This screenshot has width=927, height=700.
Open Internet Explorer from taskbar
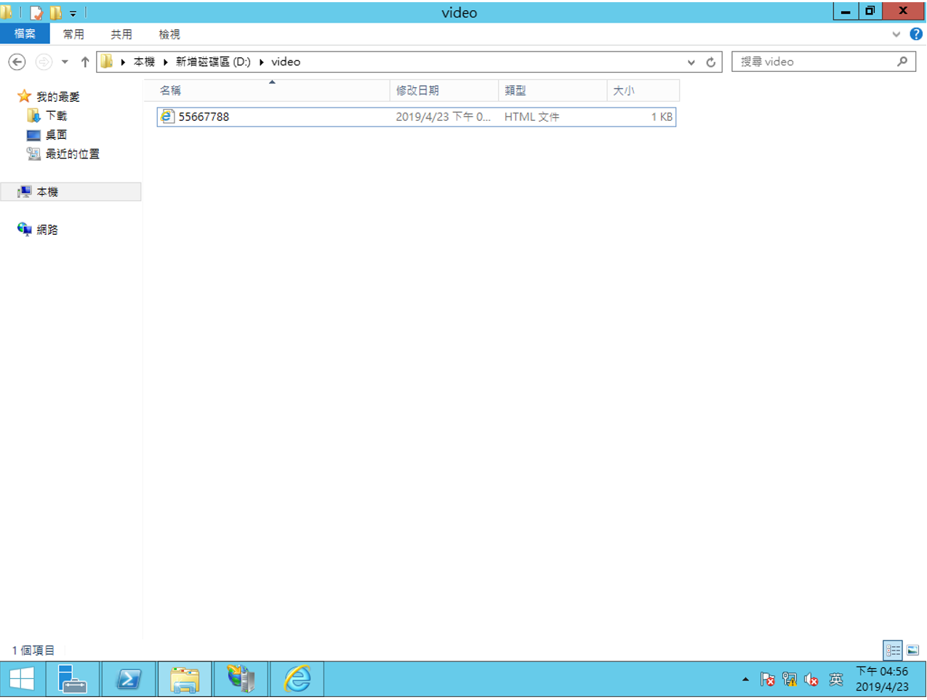297,680
